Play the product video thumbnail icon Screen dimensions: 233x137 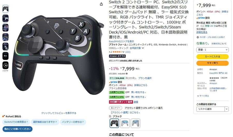click(5, 65)
